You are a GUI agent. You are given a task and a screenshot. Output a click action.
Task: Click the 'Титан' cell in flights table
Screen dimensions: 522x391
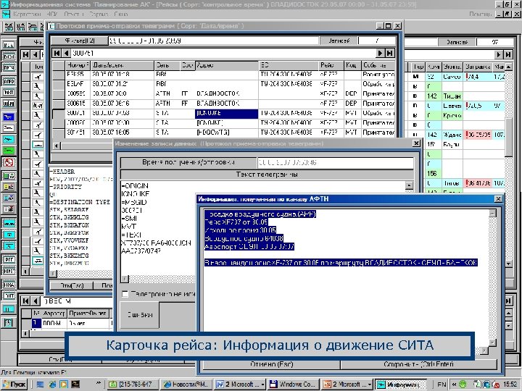(x=452, y=96)
